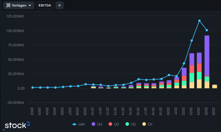Click the 2026 axis label
221x132 pixels.
pos(214,111)
